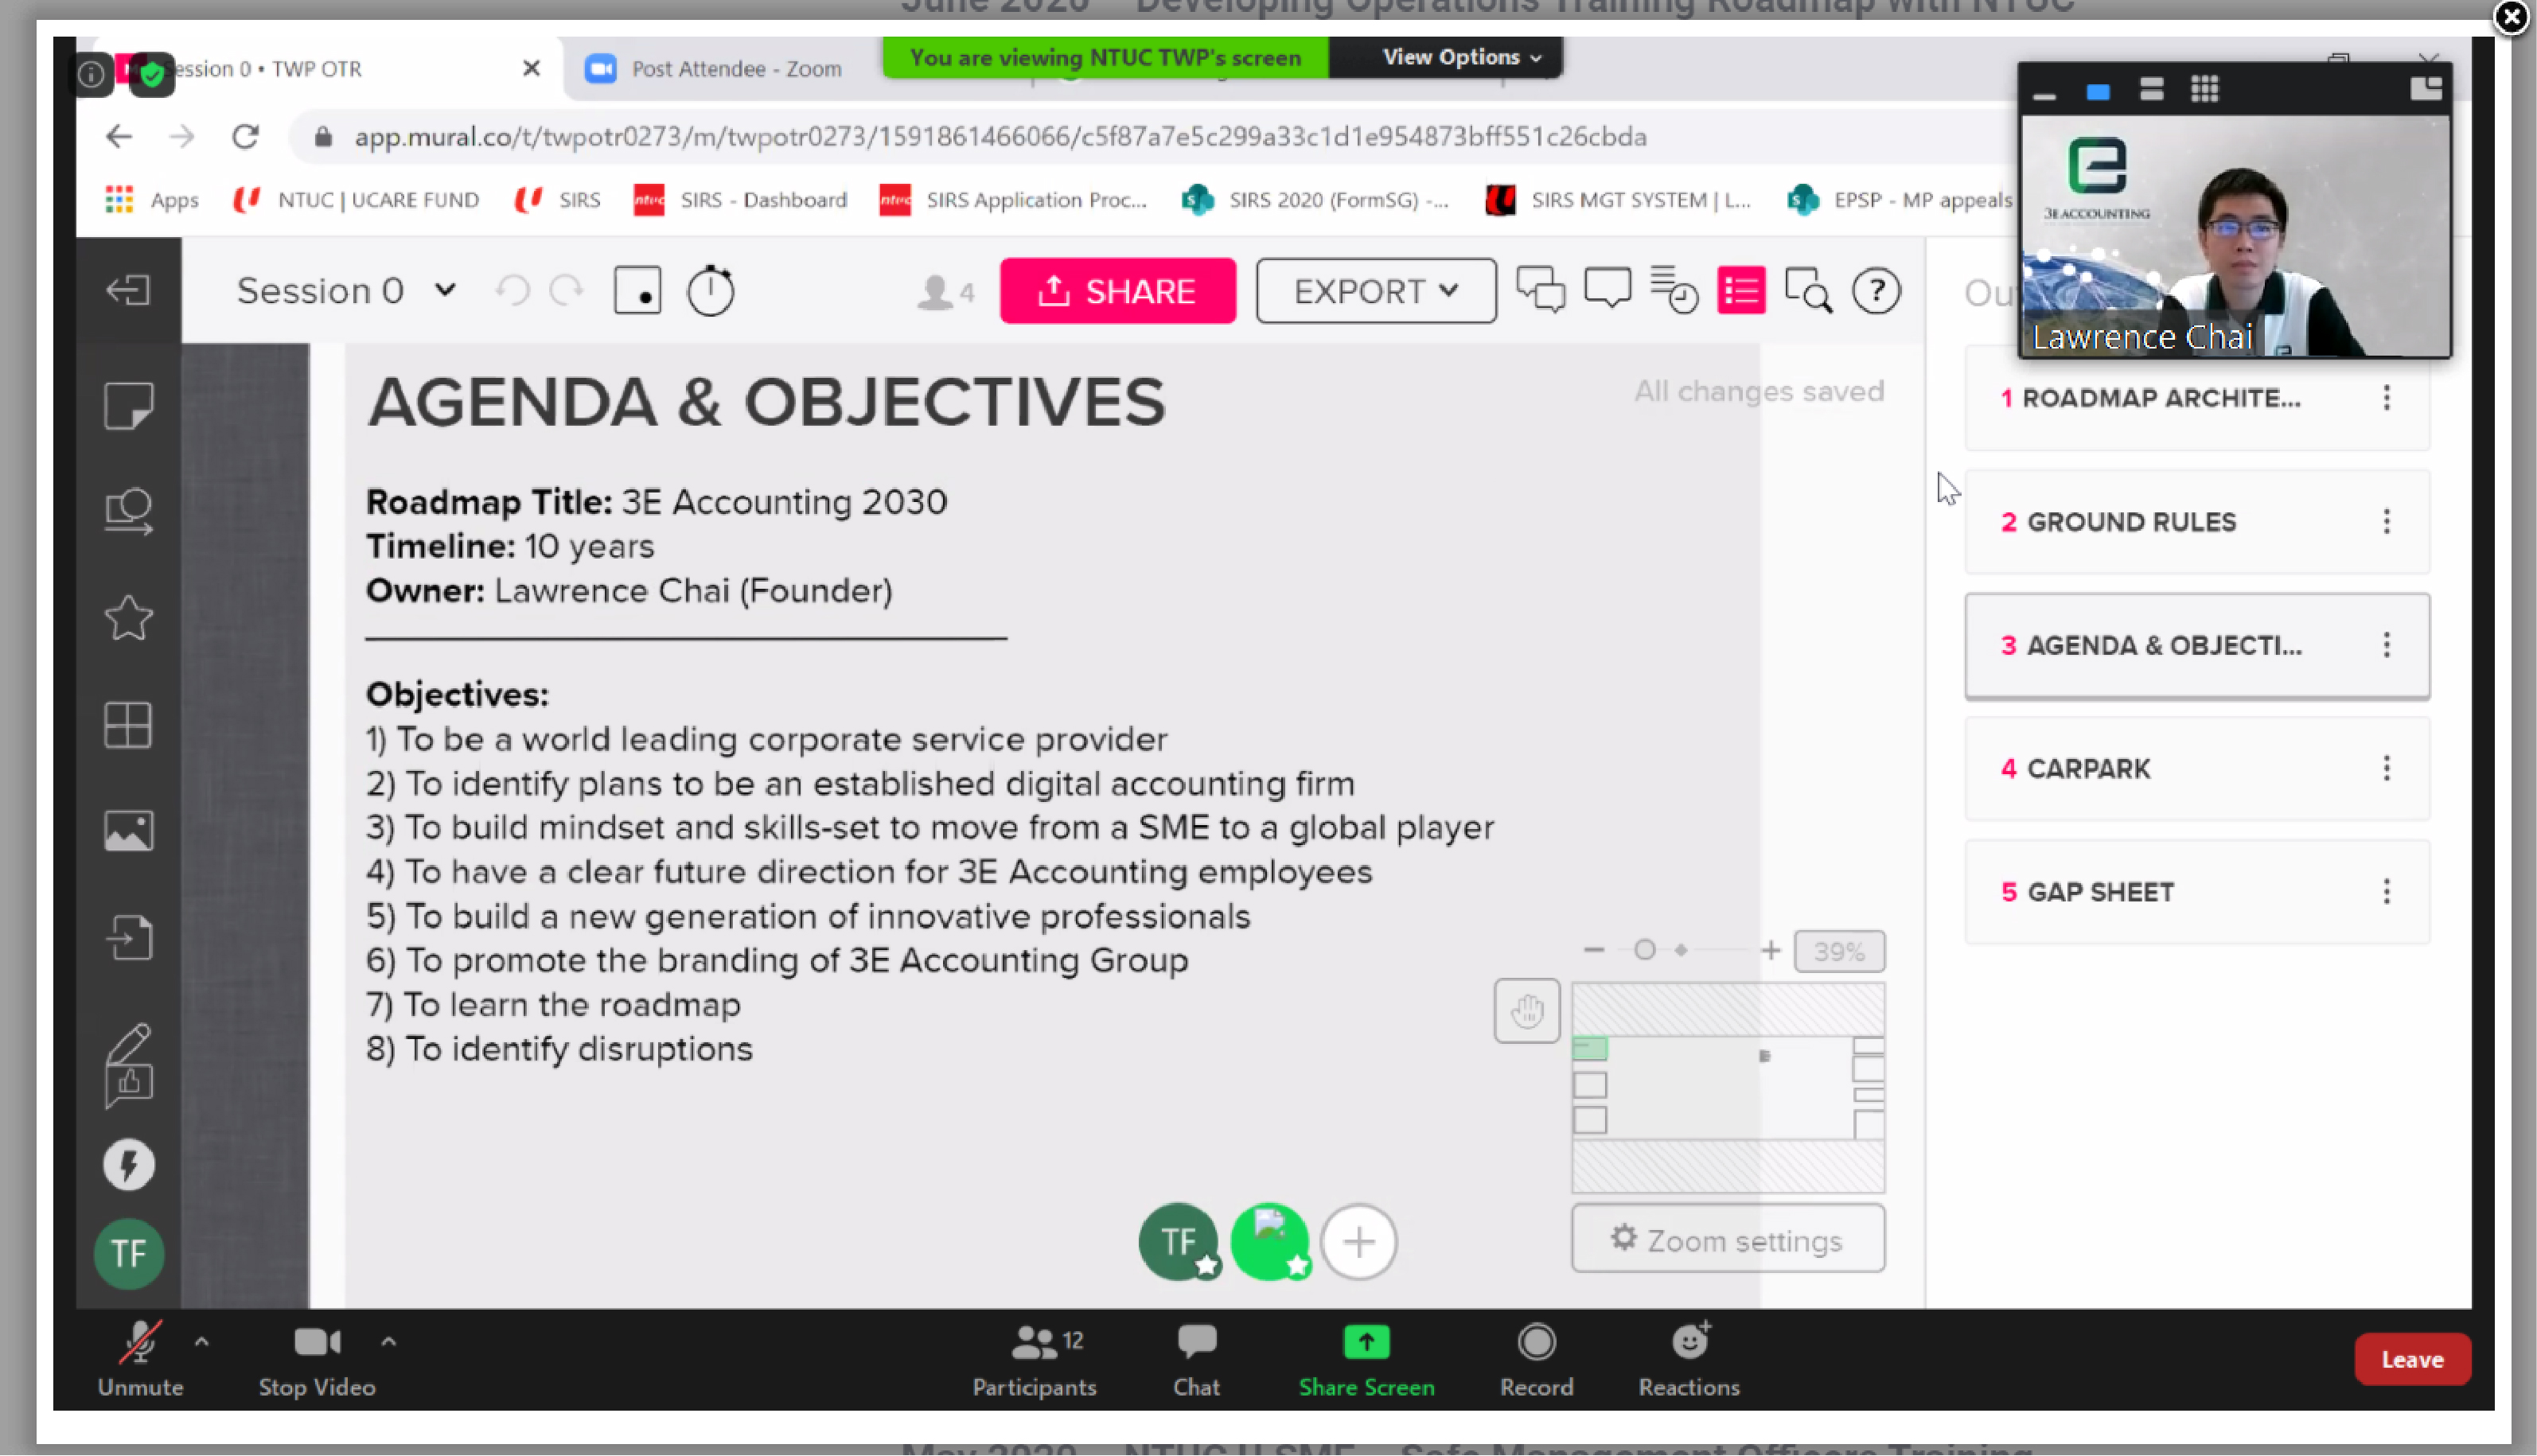Open the Mural help question mark

(x=1876, y=291)
